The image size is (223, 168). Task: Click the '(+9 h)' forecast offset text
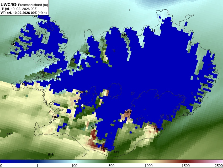[42, 13]
